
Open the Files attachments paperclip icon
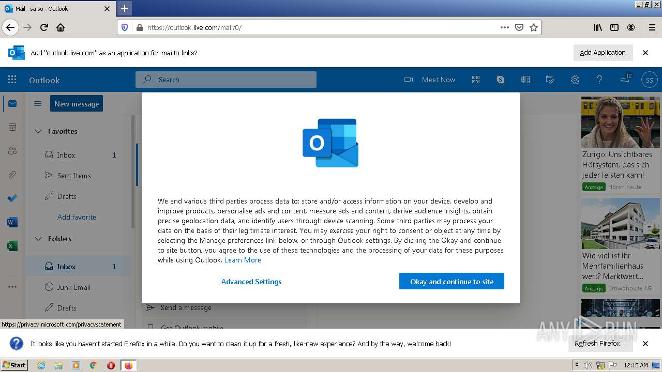12,175
